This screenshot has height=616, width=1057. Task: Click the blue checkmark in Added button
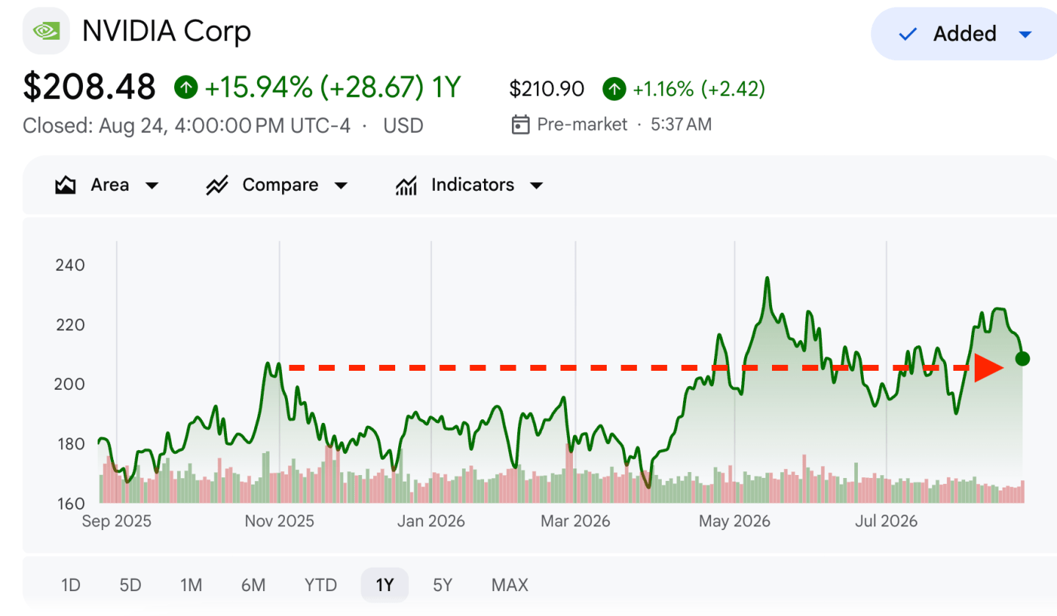[x=908, y=34]
